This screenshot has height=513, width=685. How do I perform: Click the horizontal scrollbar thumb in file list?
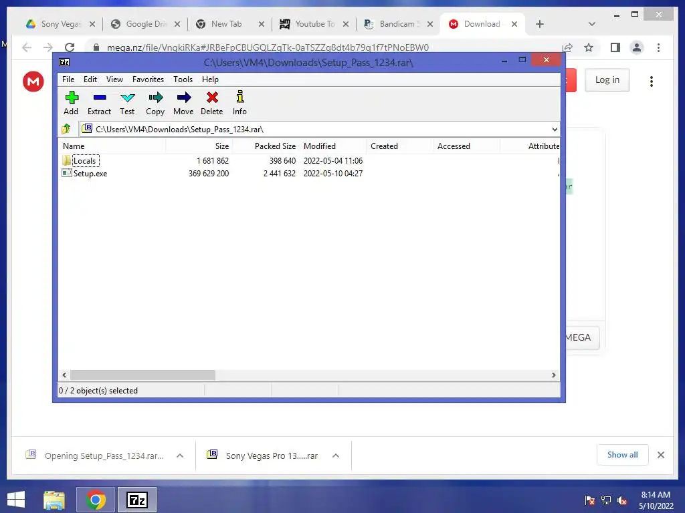(x=142, y=375)
